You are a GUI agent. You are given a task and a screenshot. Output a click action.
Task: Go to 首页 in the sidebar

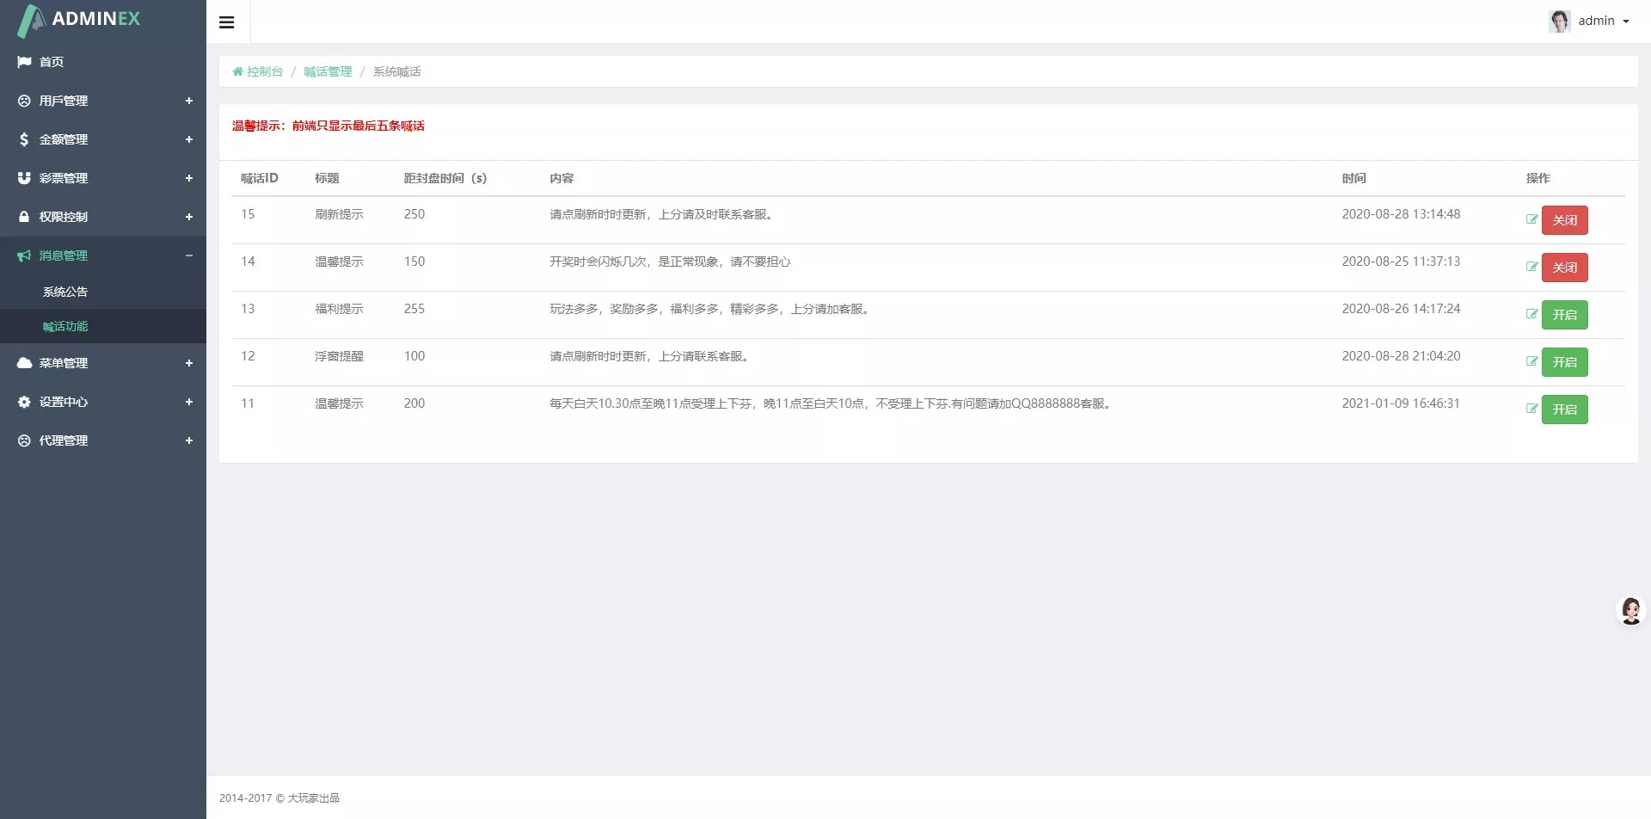[x=52, y=62]
